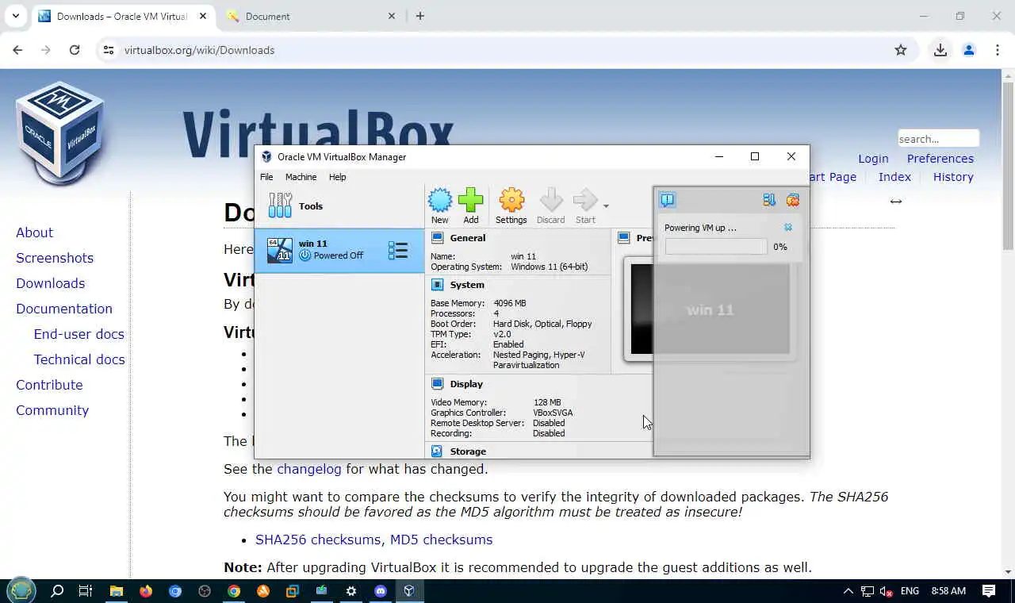Viewport: 1015px width, 603px height.
Task: Click the win 11 OS icon in VM list
Action: tap(279, 250)
